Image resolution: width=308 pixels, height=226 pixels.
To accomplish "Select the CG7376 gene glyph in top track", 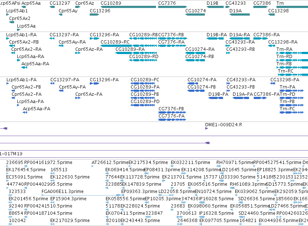I will [173, 7].
